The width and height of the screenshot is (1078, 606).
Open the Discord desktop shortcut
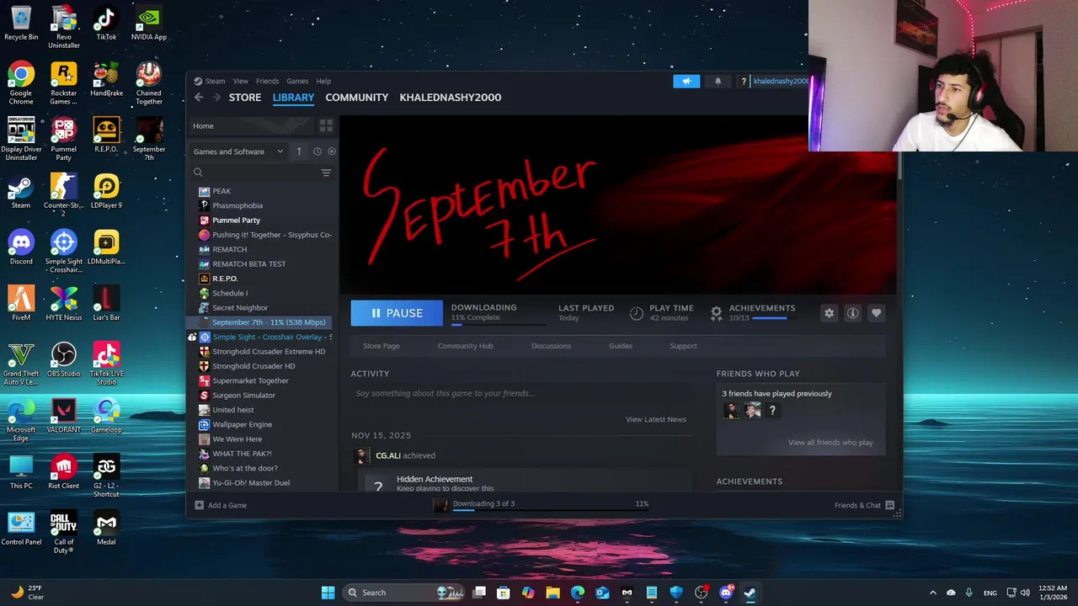point(21,247)
